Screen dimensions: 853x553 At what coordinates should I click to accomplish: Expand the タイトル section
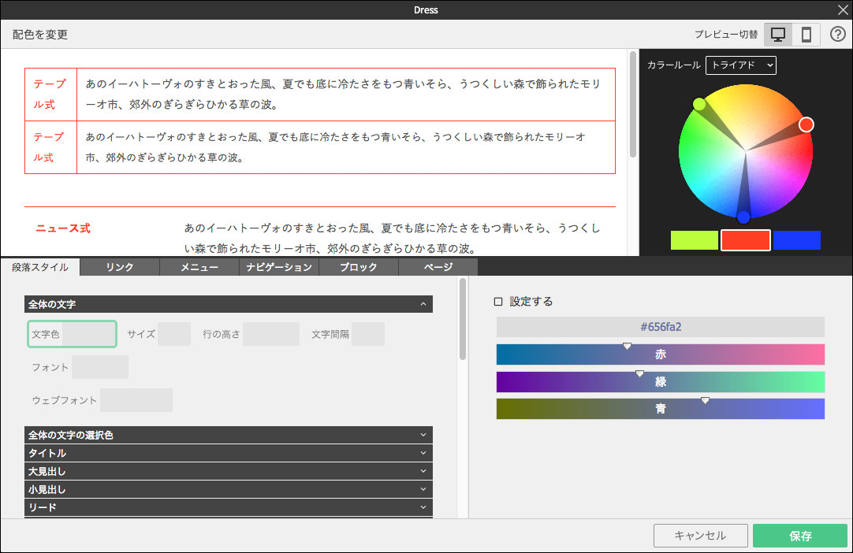(x=229, y=453)
